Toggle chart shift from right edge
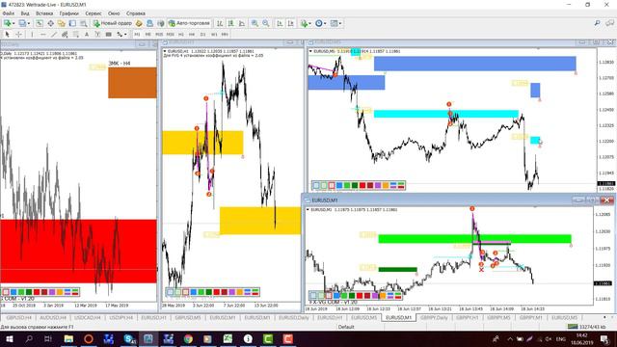Image resolution: width=617 pixels, height=347 pixels. pyautogui.click(x=290, y=23)
